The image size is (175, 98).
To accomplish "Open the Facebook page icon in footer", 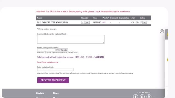I will tap(136, 96).
